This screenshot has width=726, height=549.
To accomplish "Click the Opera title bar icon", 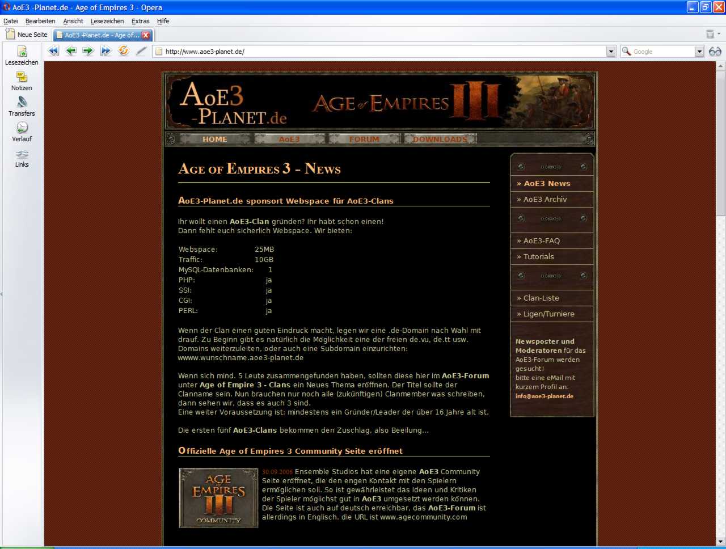I will click(6, 7).
